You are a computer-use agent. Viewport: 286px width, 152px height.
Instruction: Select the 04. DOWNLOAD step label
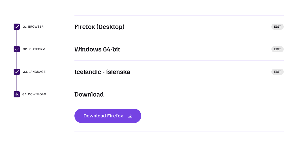[34, 94]
